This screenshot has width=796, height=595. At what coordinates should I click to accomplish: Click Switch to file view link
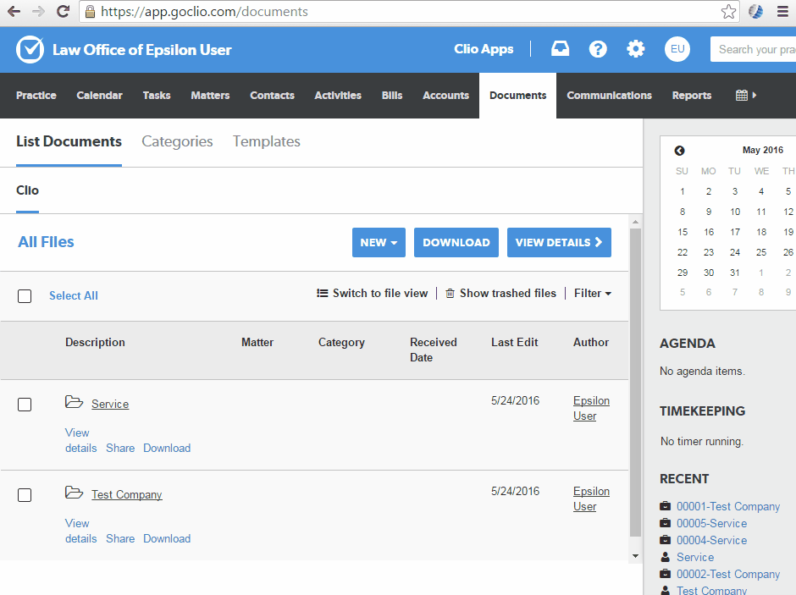380,293
